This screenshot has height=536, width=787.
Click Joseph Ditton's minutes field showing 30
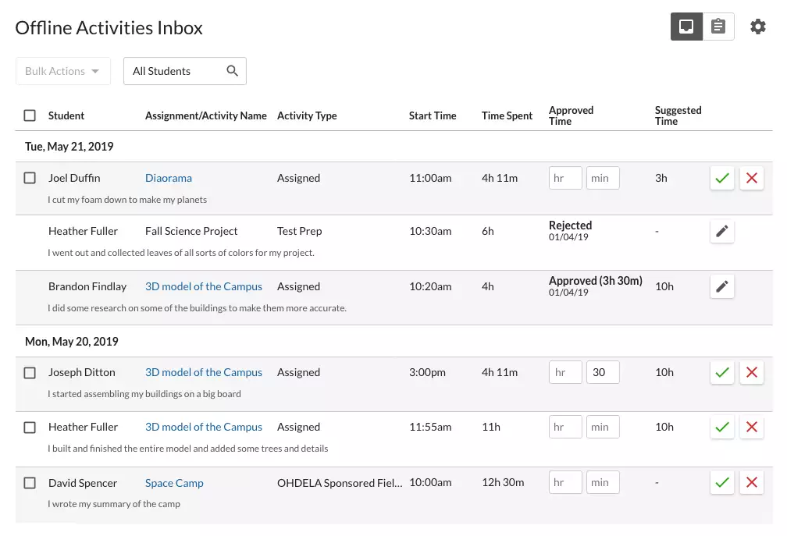(x=603, y=372)
